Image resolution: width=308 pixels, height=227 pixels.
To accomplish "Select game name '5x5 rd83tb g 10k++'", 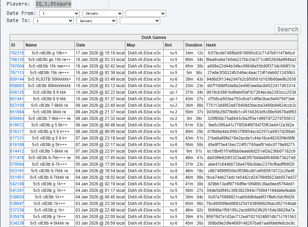I will coord(49,53).
